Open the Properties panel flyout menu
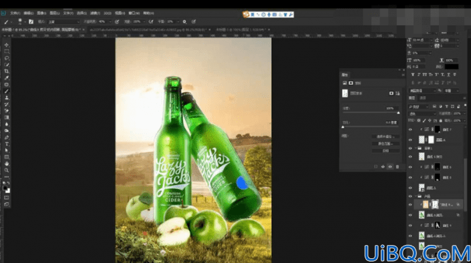The height and width of the screenshot is (263, 471). click(x=403, y=75)
